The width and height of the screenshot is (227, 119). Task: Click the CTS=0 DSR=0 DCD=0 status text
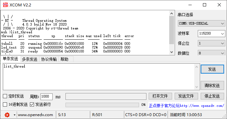pos(146,115)
